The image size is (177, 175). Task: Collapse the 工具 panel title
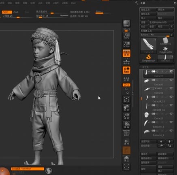coord(143,3)
